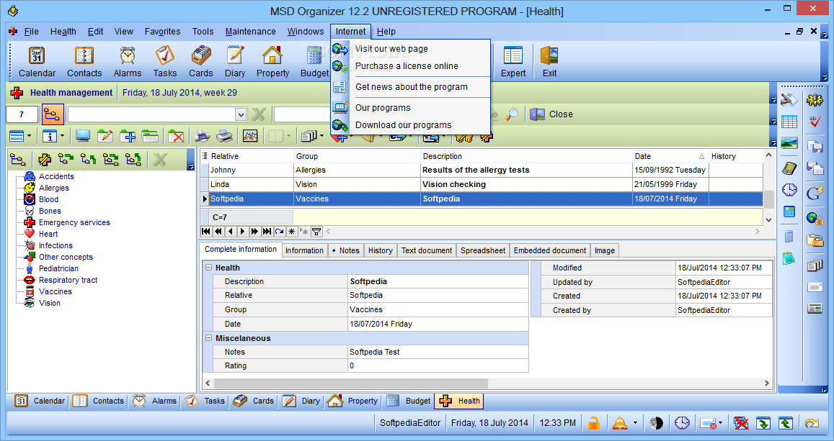Click the Google search icon in sidebar
The width and height of the screenshot is (834, 441).
click(x=815, y=193)
